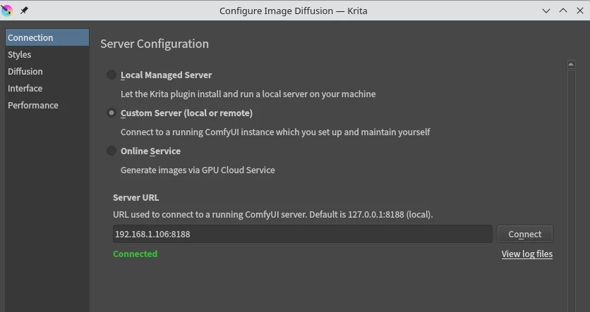Minimize the Configure Image Diffusion window
This screenshot has width=590, height=312.
547,11
